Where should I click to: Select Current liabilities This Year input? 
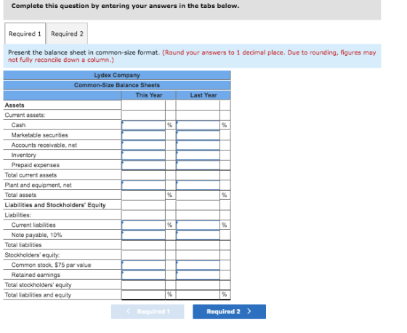tap(143, 225)
